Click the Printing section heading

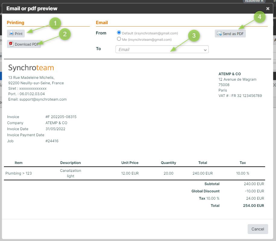(15, 23)
